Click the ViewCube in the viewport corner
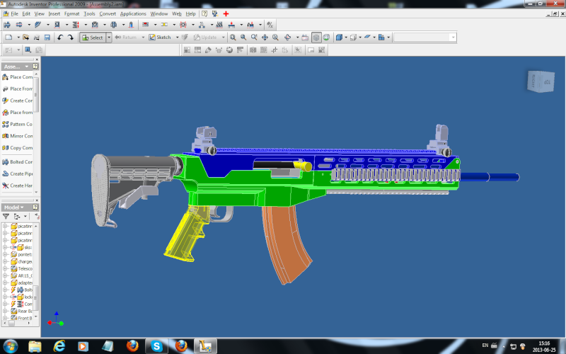The height and width of the screenshot is (354, 566). pyautogui.click(x=541, y=81)
